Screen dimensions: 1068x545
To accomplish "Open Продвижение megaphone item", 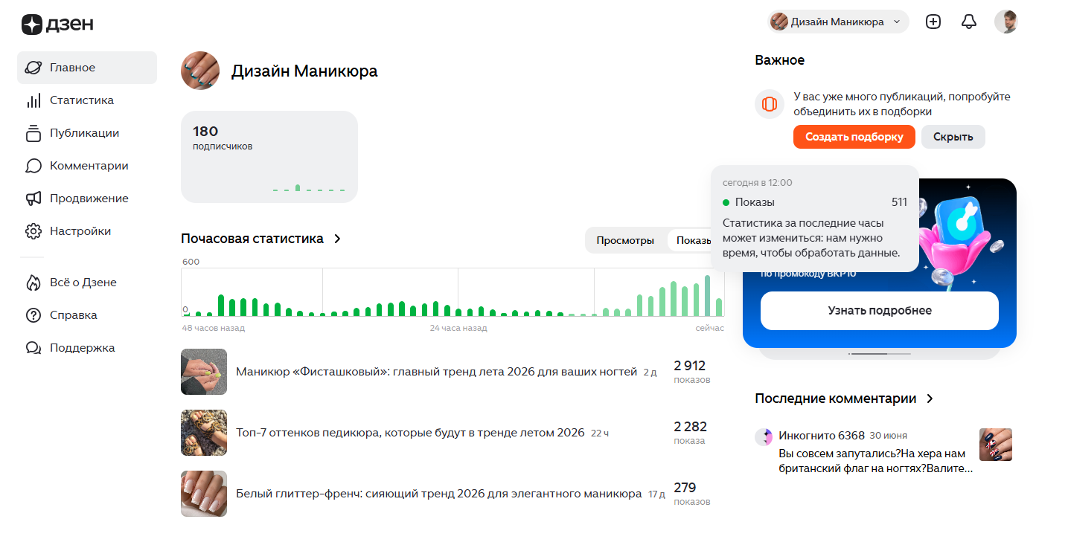I will (87, 199).
